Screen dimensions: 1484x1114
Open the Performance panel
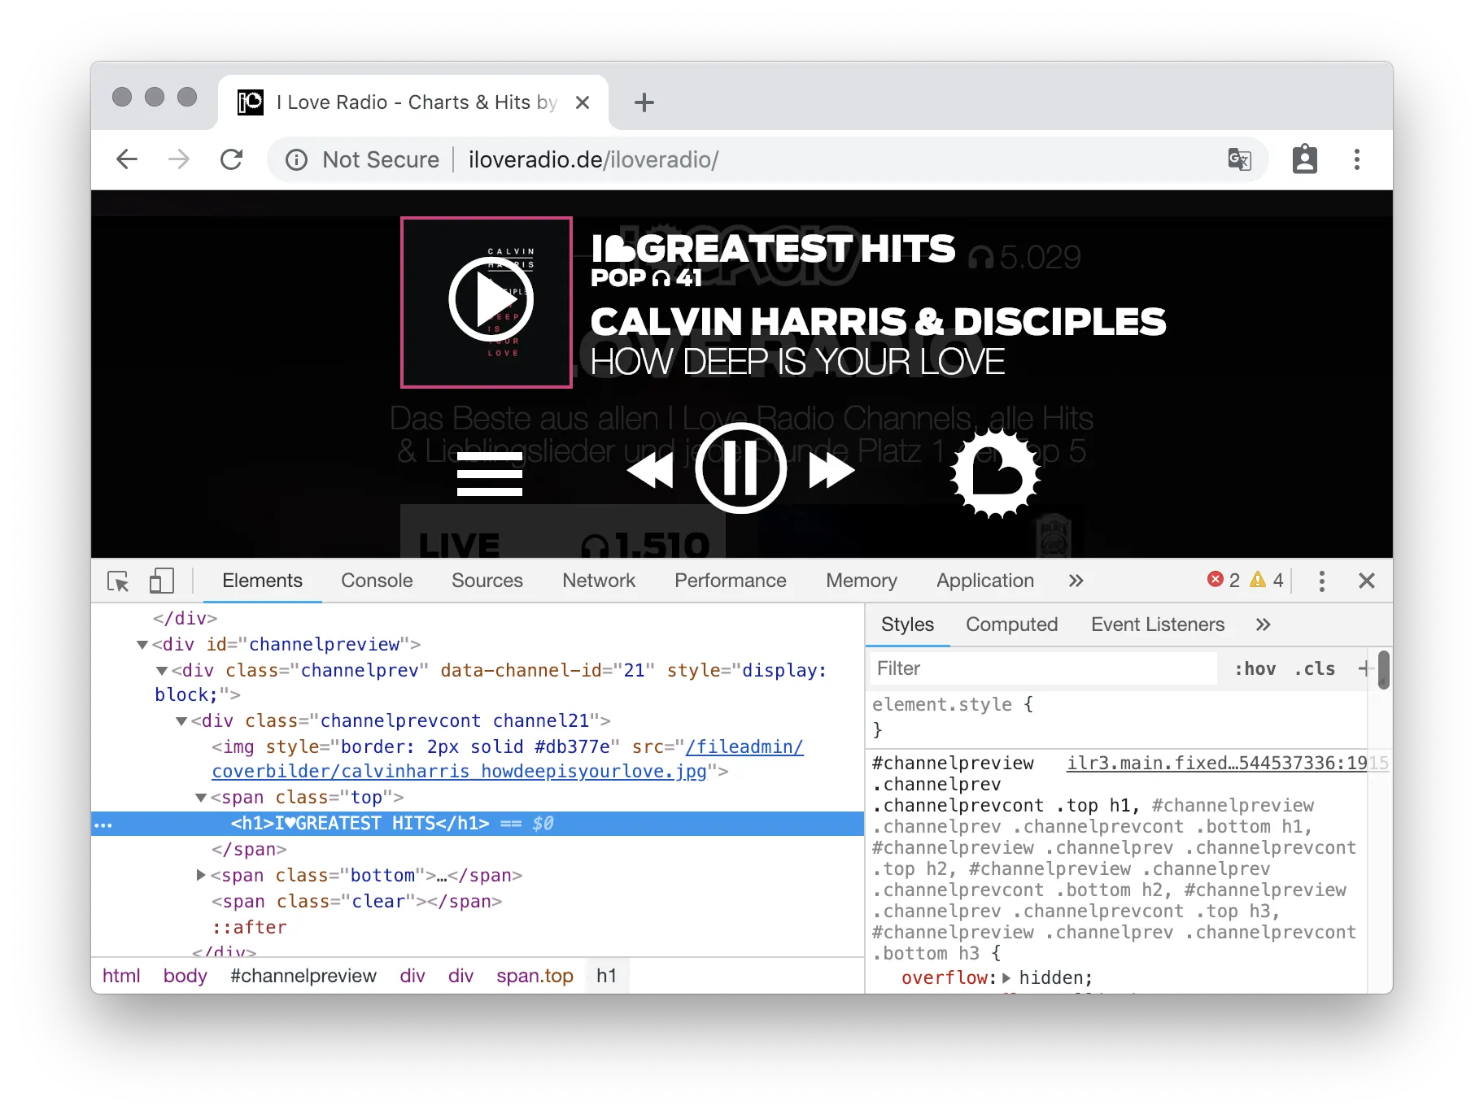[x=731, y=581]
